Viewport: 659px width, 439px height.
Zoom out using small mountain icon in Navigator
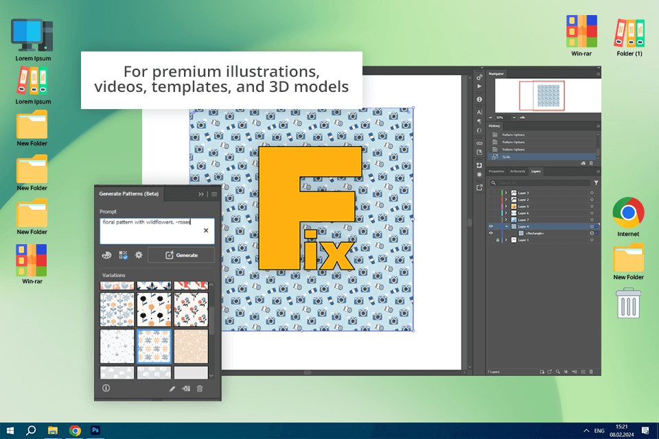coord(490,117)
